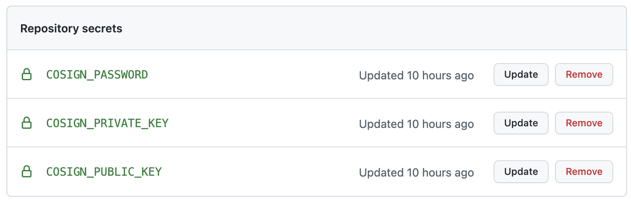Click the empty space right of COSIGN_PUBLIC_KEY name
Image resolution: width=631 pixels, height=200 pixels.
260,172
